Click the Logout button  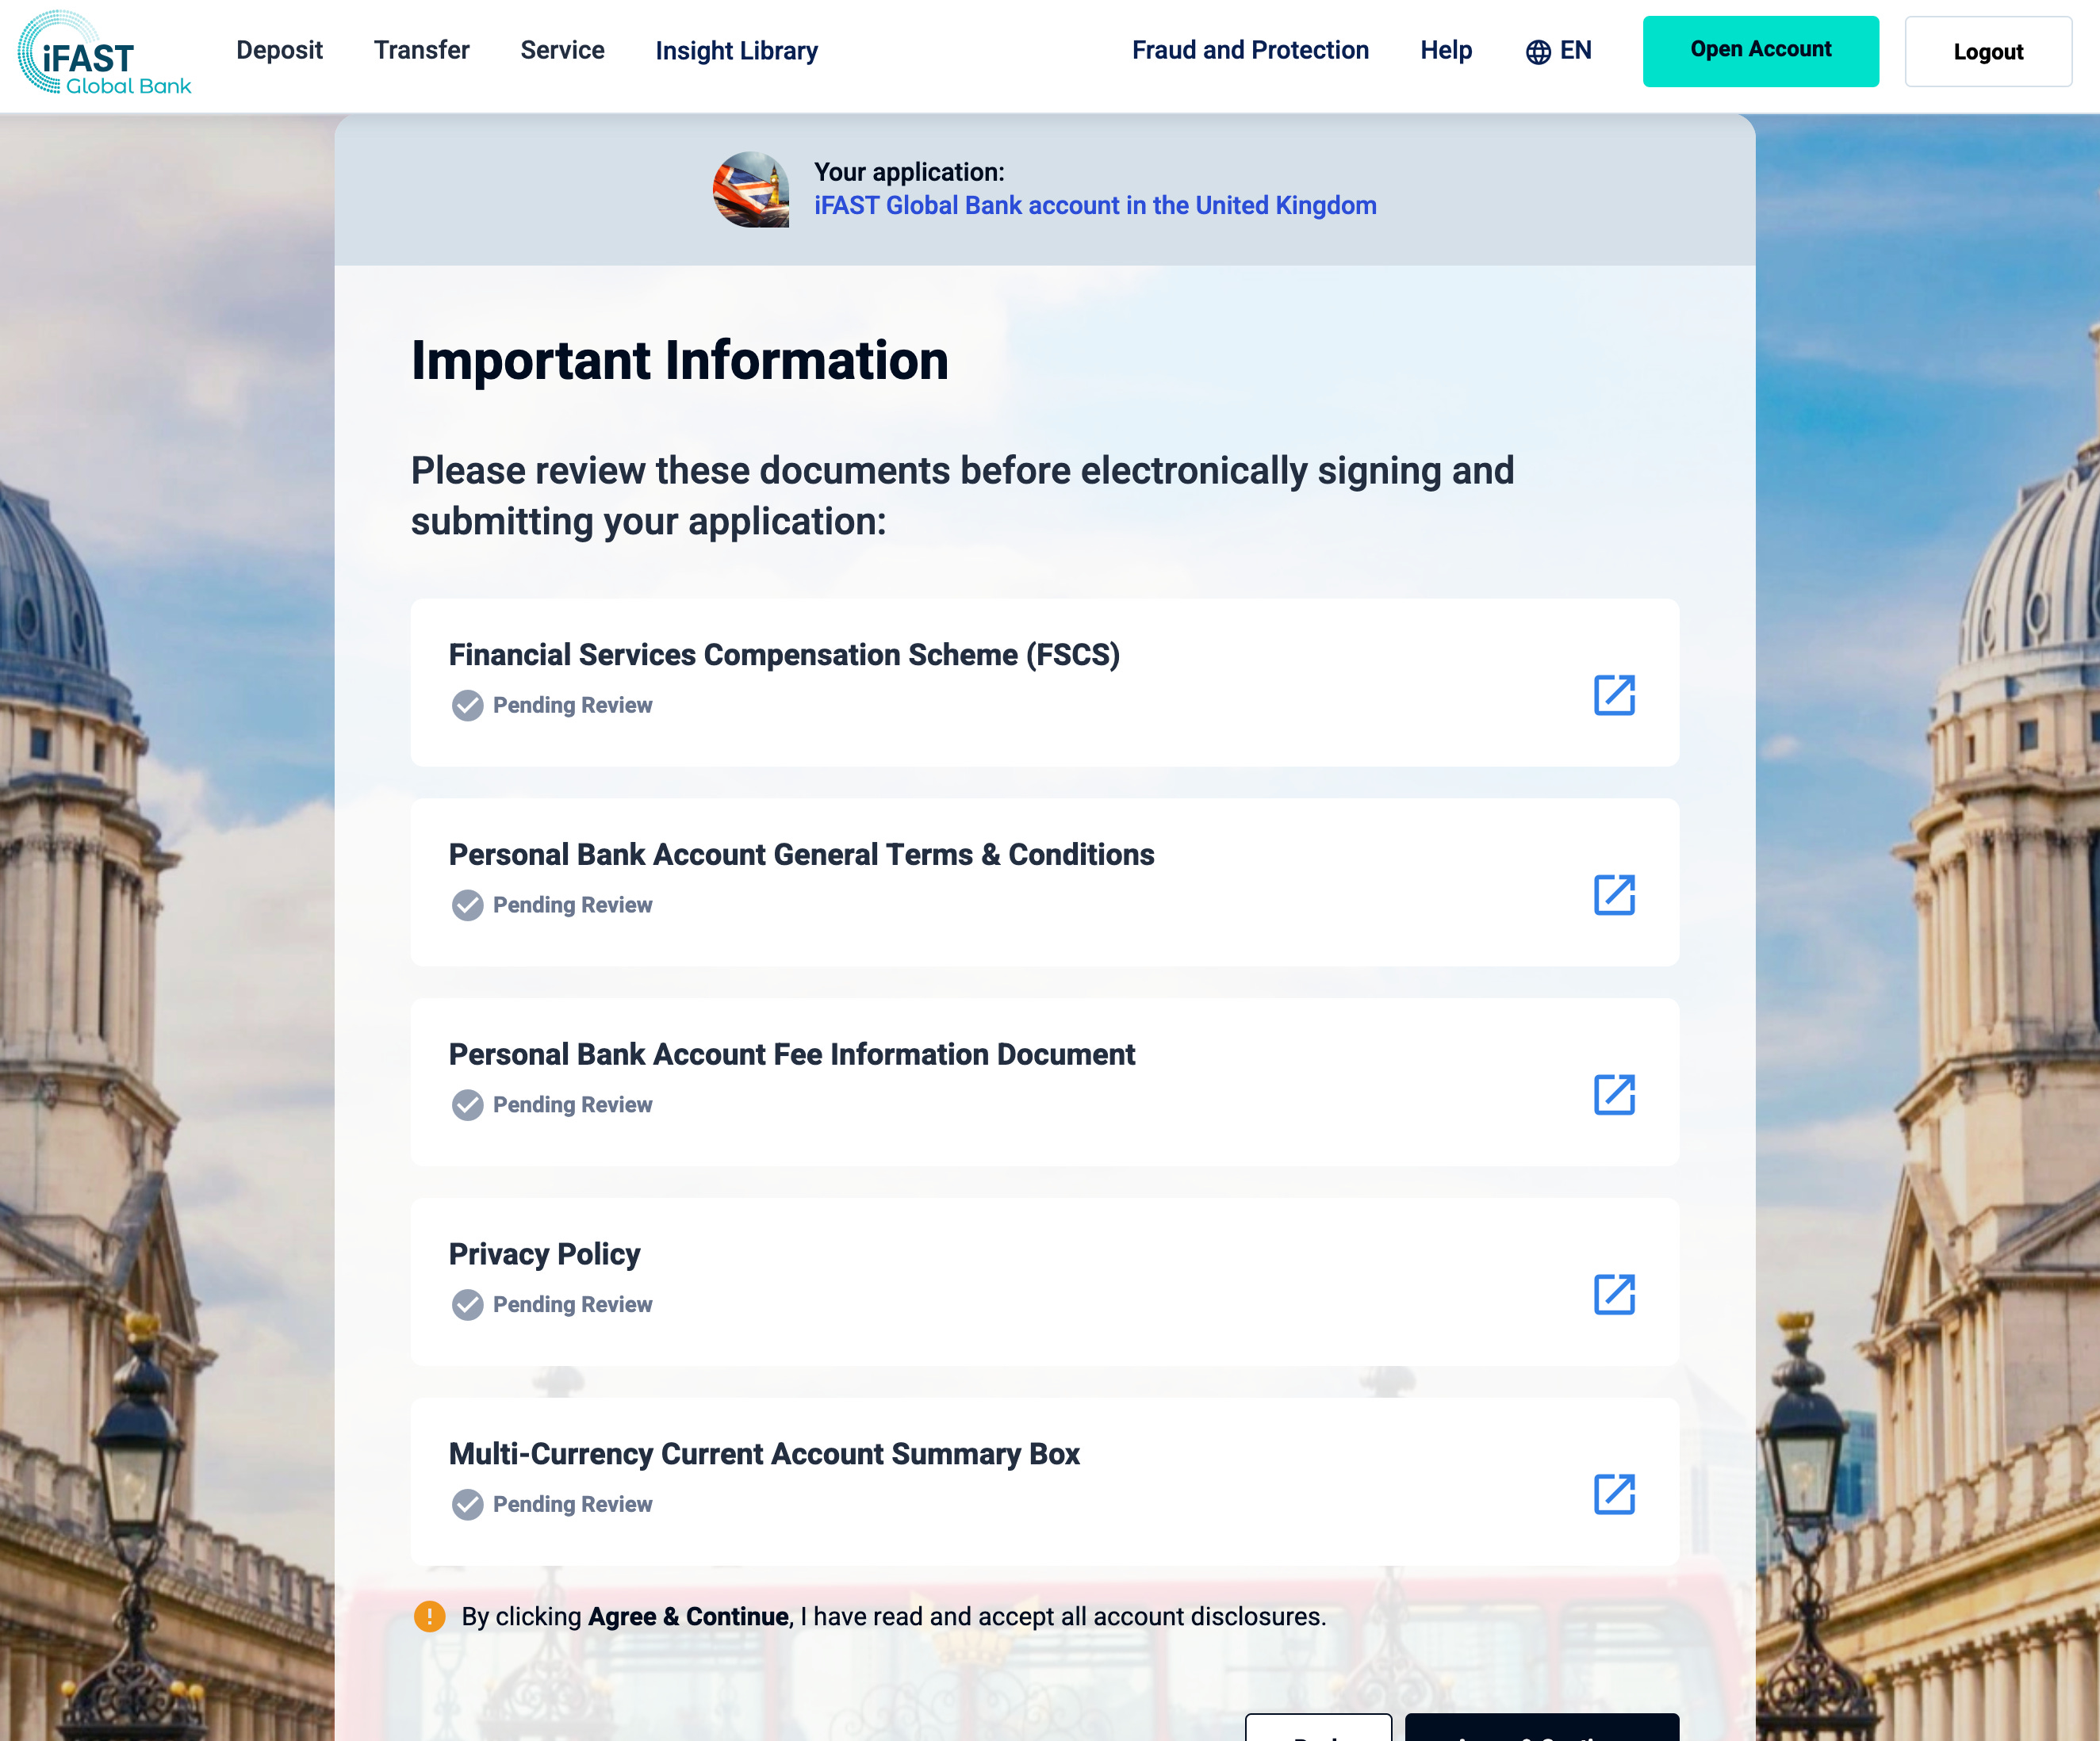click(x=1987, y=52)
